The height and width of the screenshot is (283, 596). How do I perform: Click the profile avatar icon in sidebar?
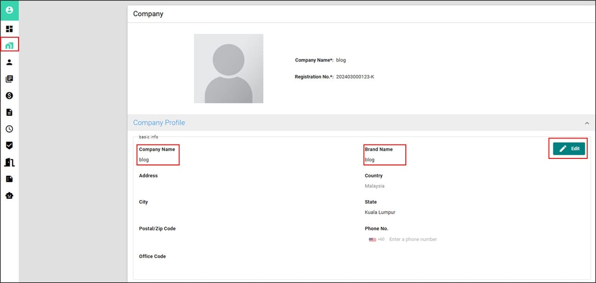tap(9, 10)
